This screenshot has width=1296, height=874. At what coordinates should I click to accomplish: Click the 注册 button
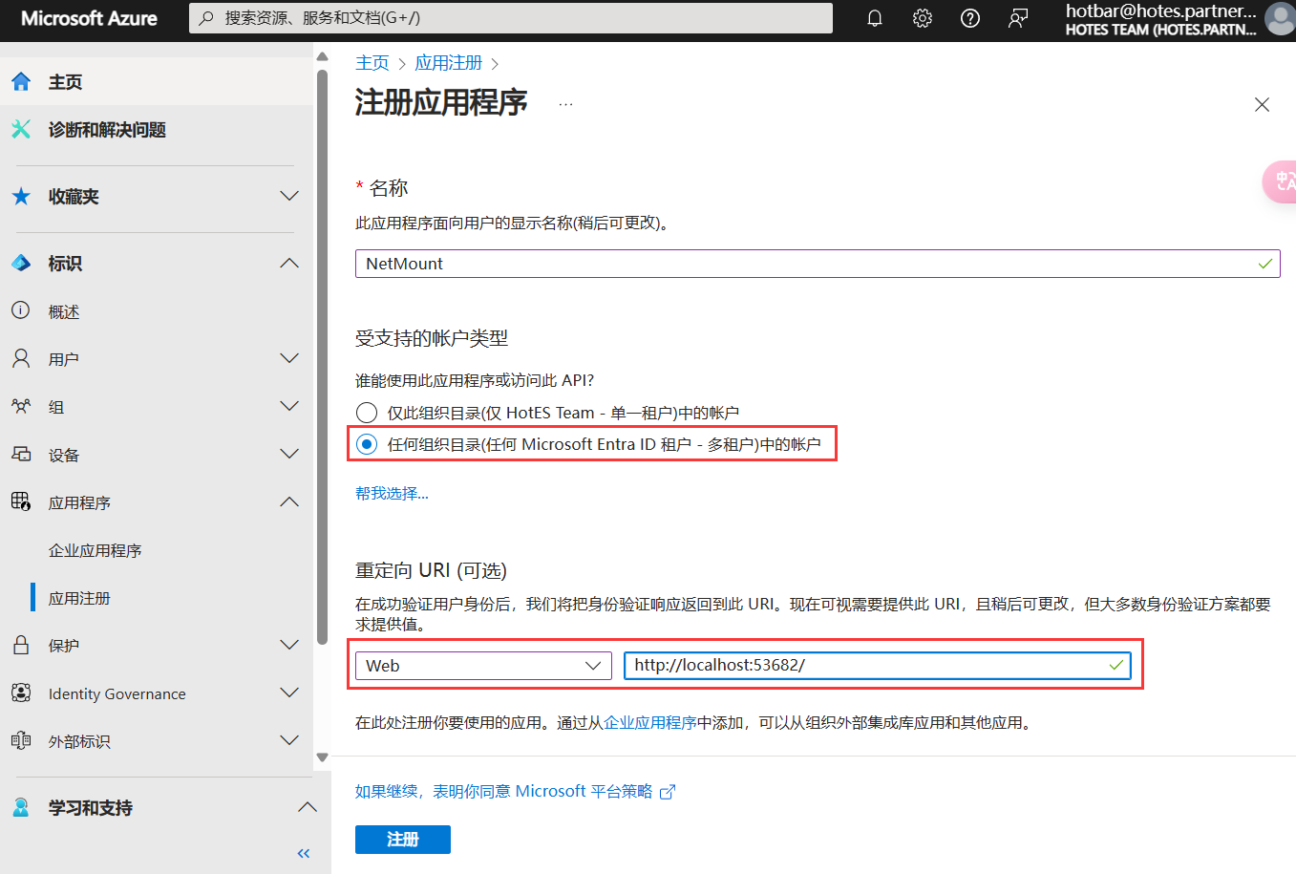[x=403, y=839]
